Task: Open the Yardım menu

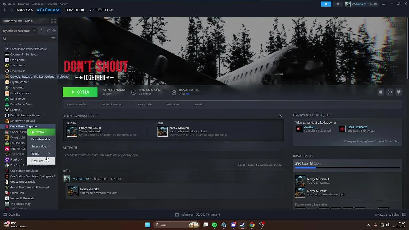Action: click(64, 4)
